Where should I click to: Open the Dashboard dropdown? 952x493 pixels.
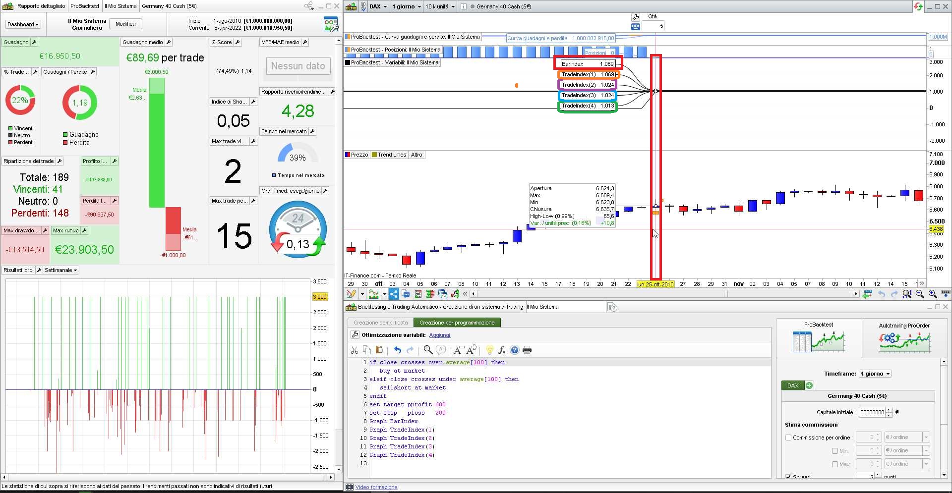[23, 24]
